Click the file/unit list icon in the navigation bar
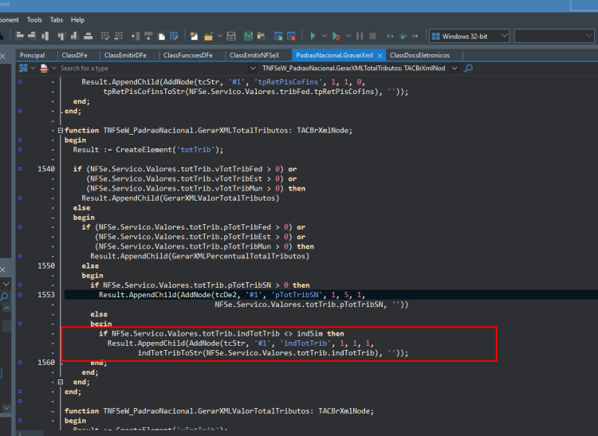 [x=44, y=69]
